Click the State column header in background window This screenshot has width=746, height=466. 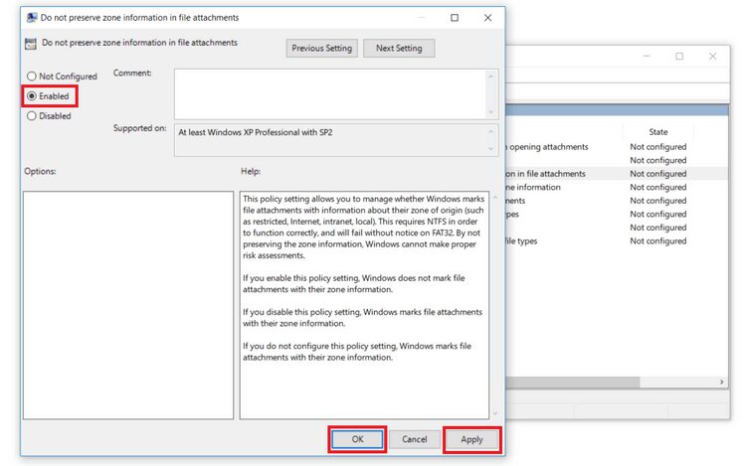(658, 131)
